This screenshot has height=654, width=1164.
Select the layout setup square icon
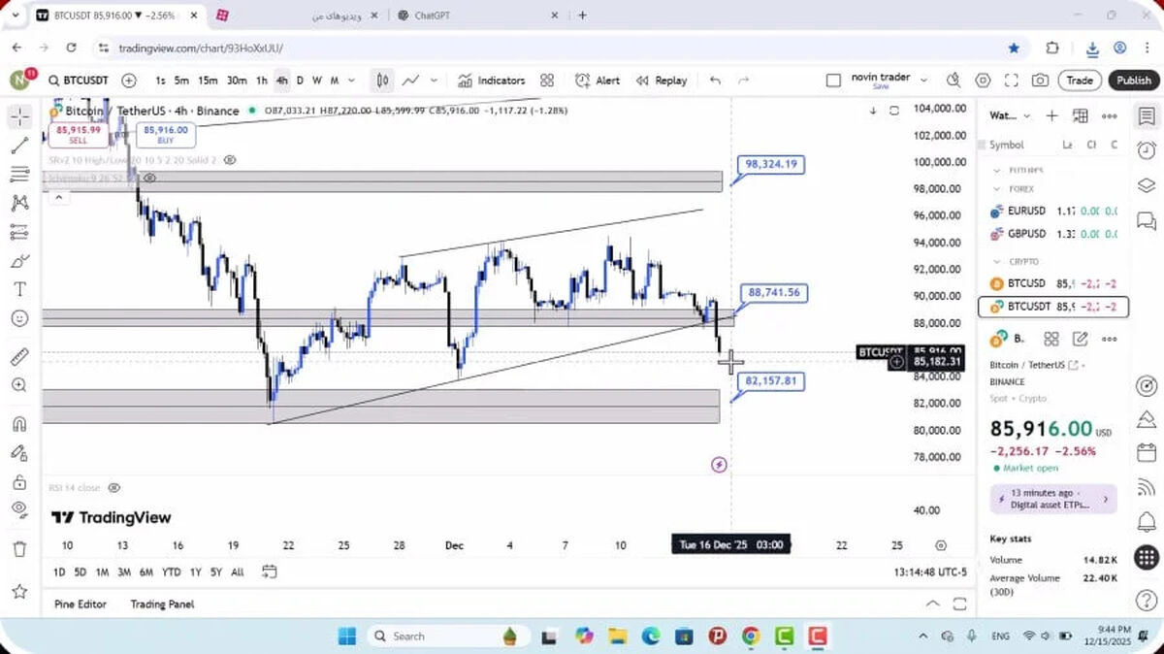click(x=833, y=81)
